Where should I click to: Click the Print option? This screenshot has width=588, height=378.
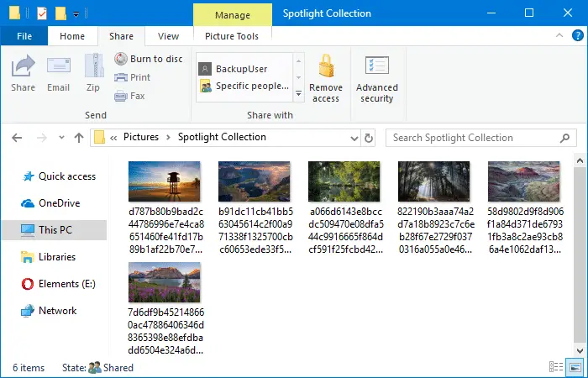coord(133,77)
